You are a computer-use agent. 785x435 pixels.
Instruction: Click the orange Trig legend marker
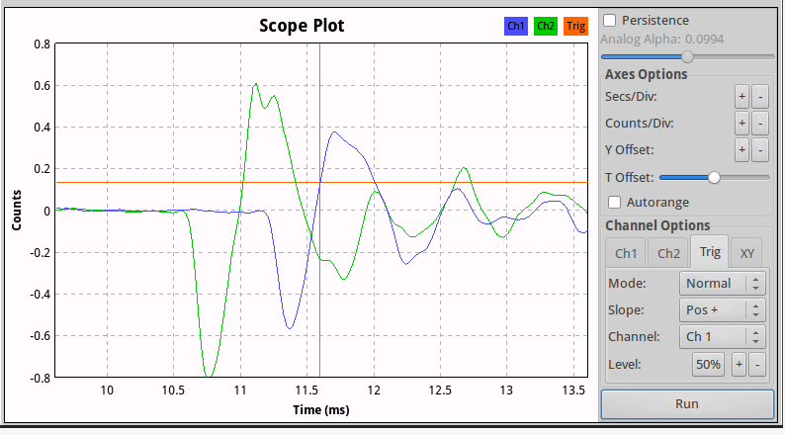576,27
